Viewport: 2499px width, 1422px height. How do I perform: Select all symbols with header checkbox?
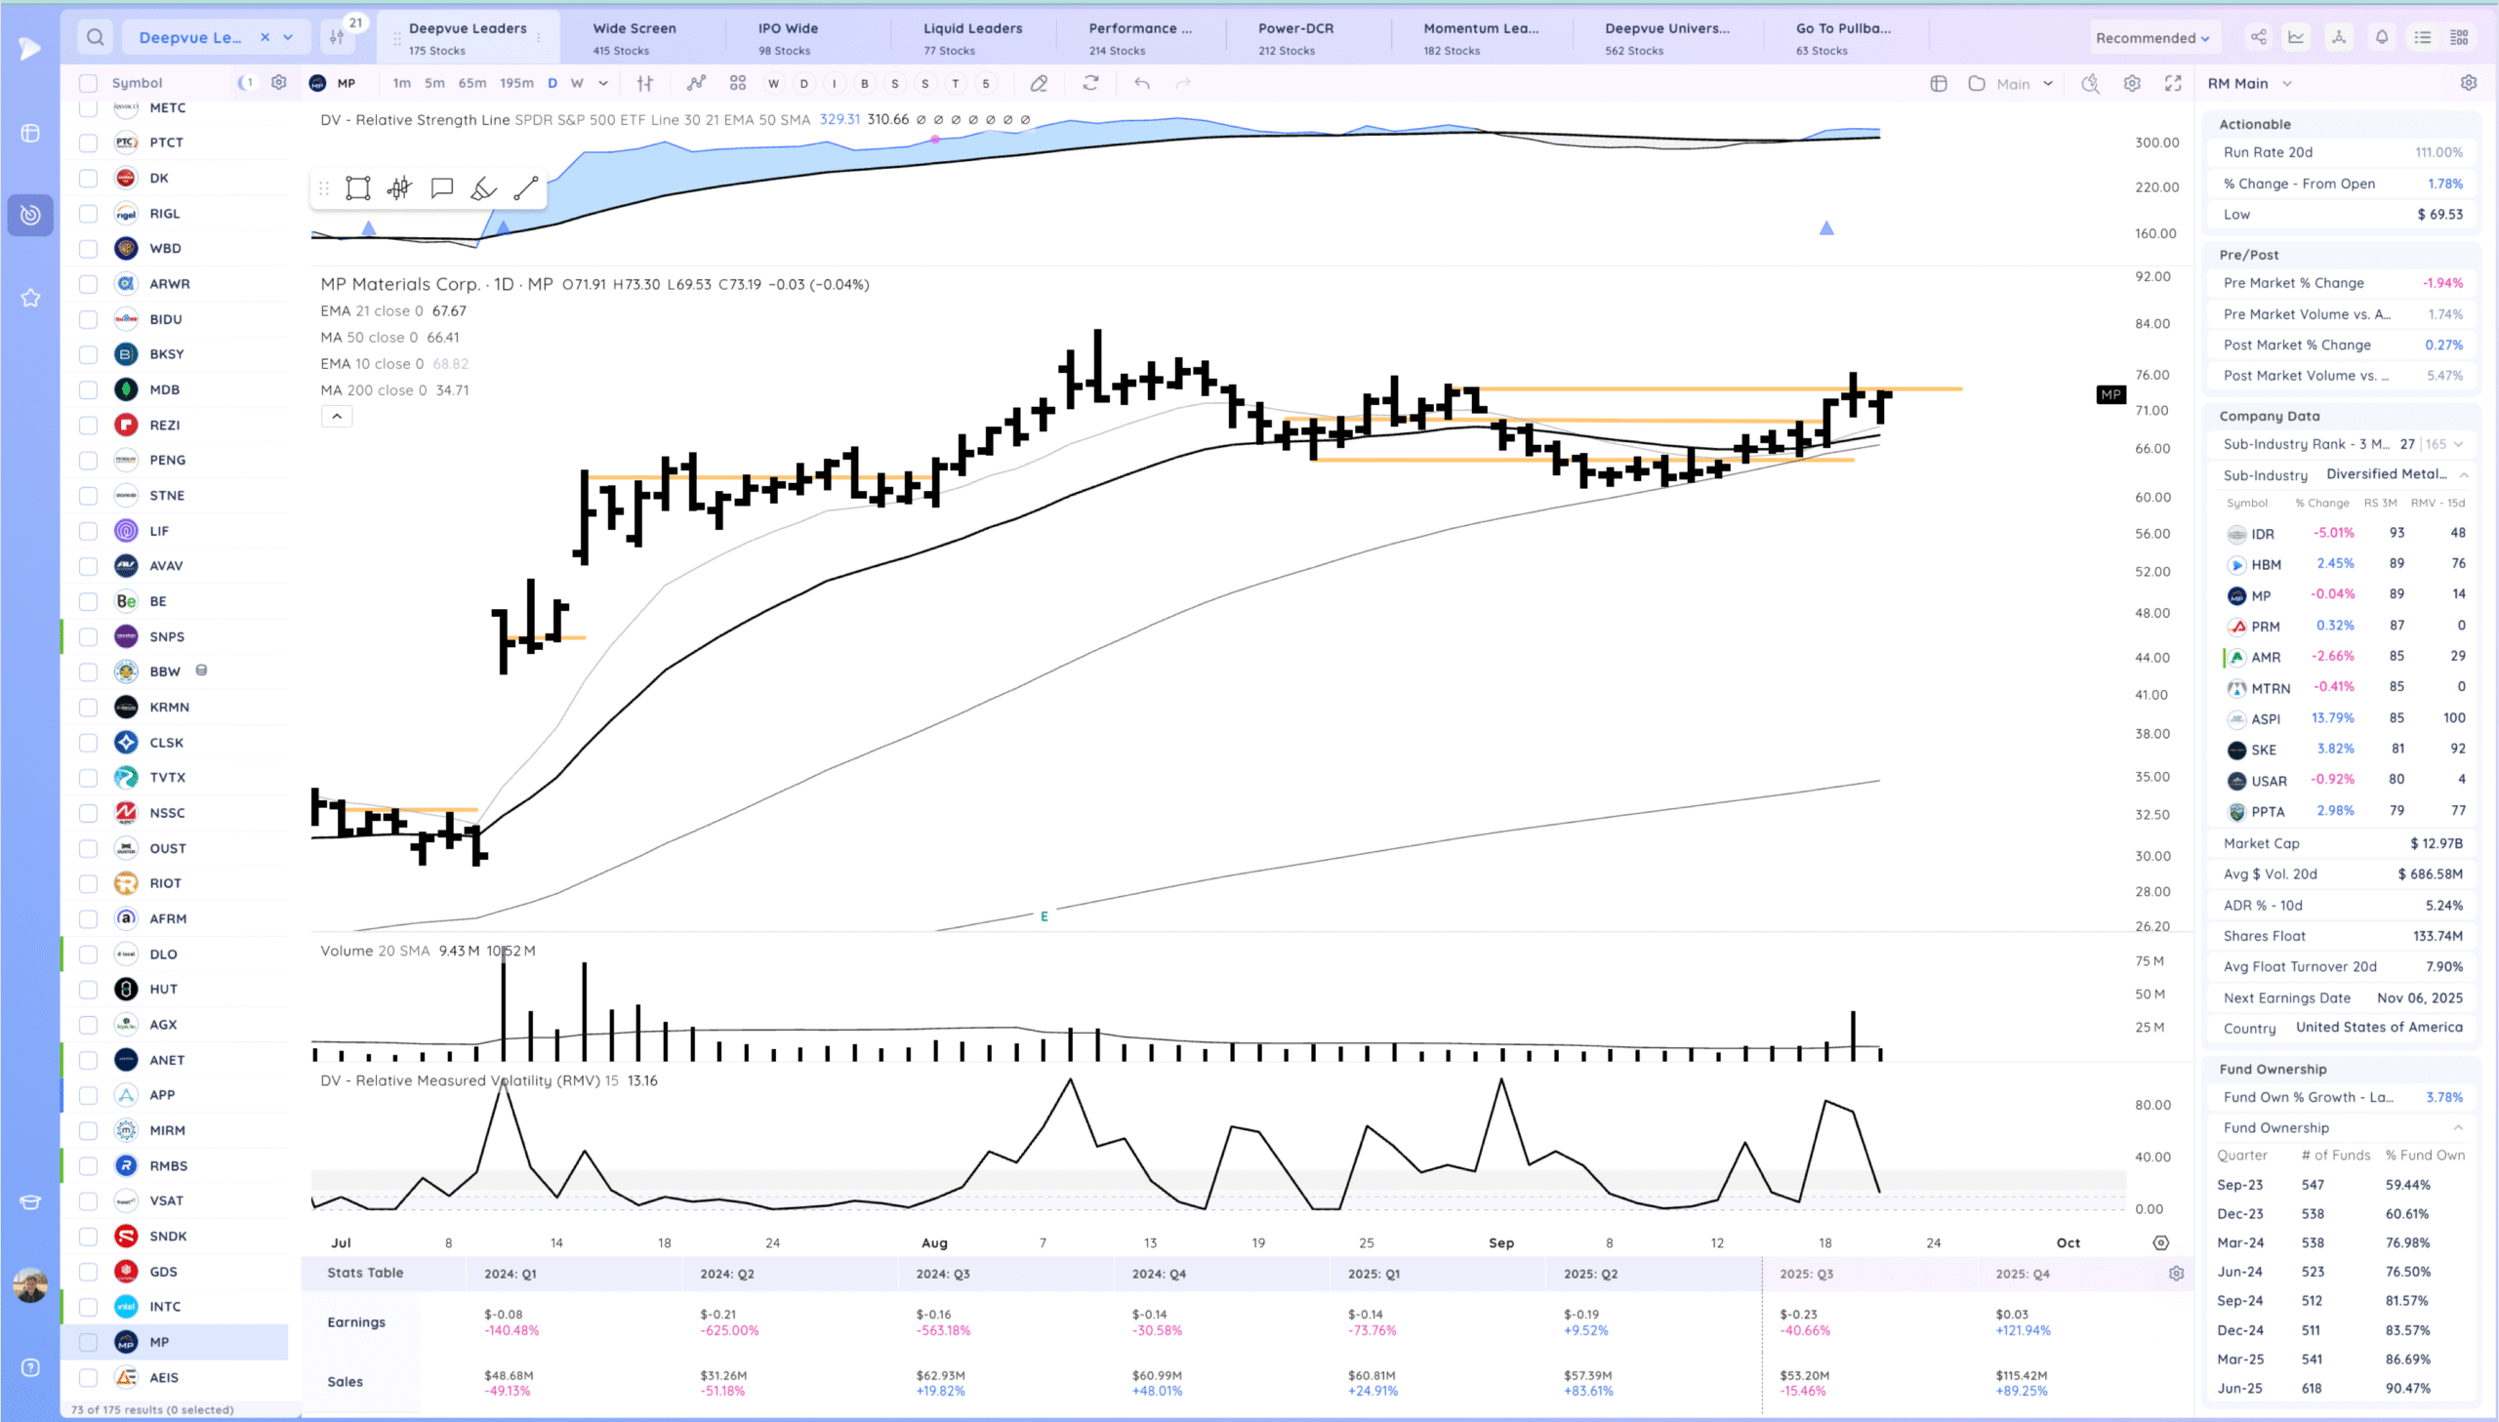click(88, 83)
